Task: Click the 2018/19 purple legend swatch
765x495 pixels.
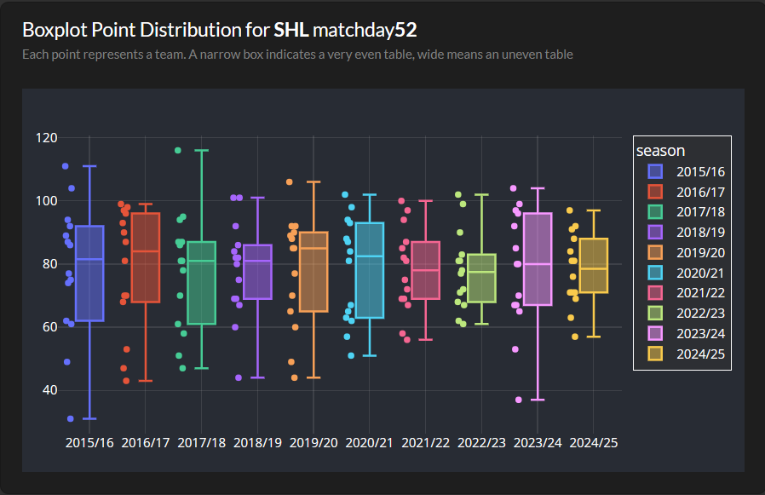Action: point(655,233)
